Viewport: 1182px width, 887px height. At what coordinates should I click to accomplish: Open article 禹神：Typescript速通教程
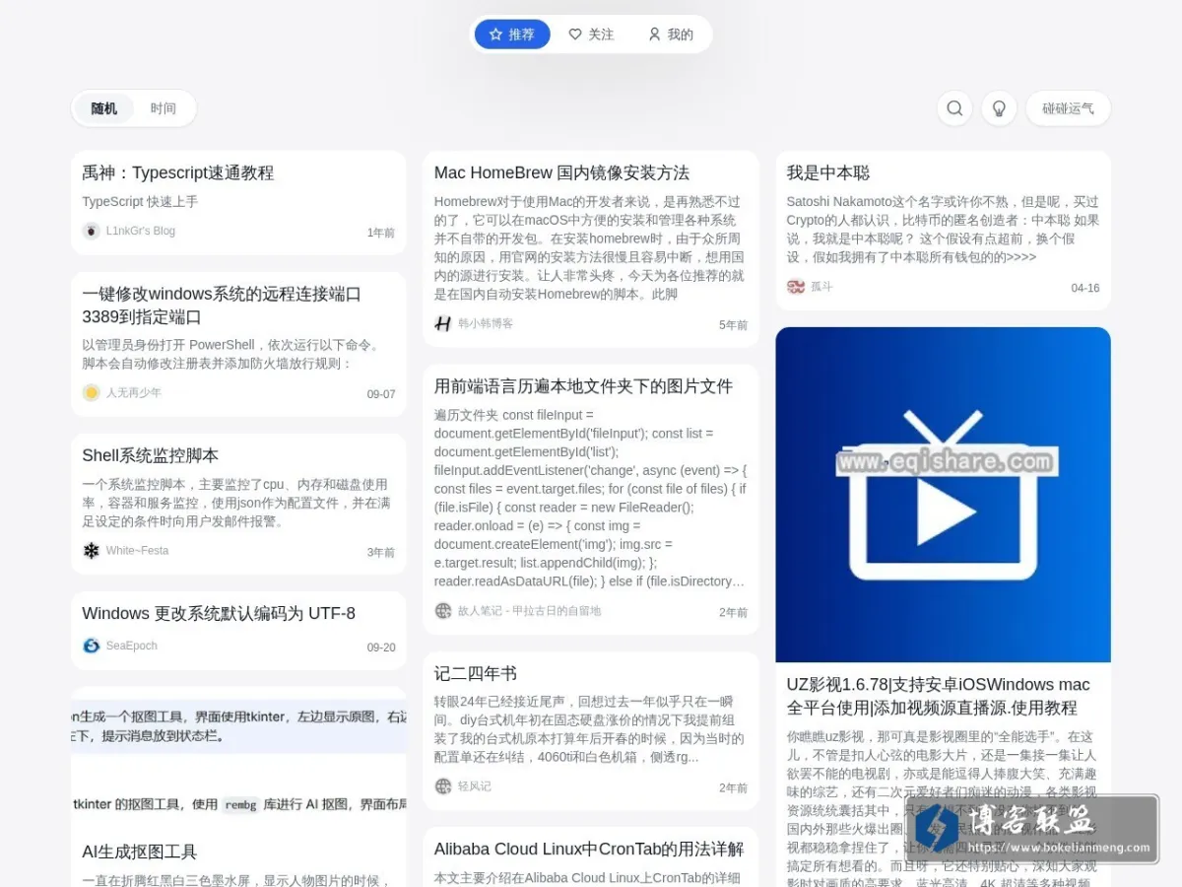[x=178, y=172]
